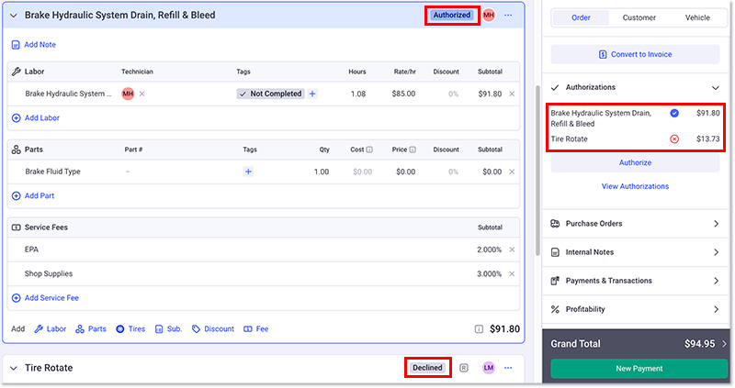
Task: Remove the EPA service fee
Action: click(x=512, y=249)
